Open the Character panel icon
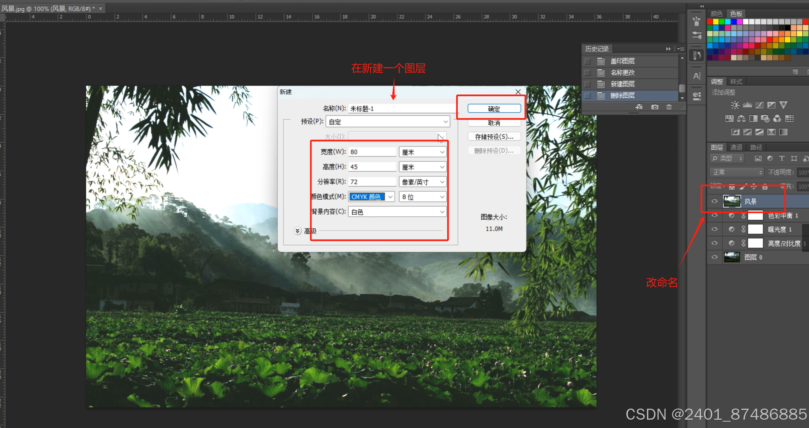This screenshot has width=809, height=428. click(x=697, y=76)
